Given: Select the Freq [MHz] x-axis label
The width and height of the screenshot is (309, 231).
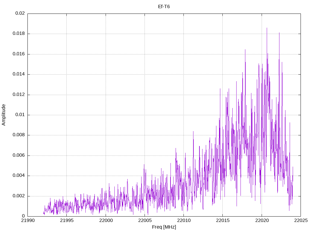Looking at the screenshot, I should (164, 227).
